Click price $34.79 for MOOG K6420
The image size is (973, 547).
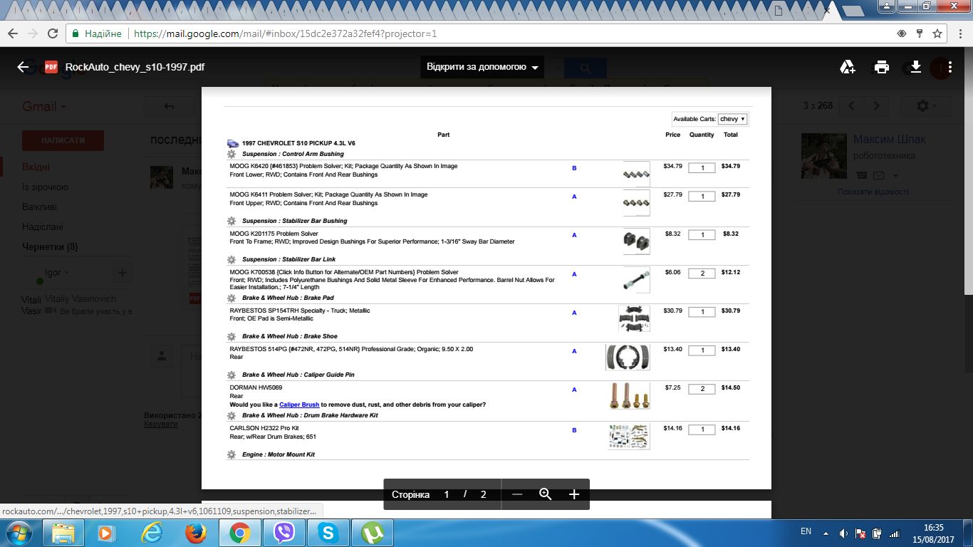[672, 166]
